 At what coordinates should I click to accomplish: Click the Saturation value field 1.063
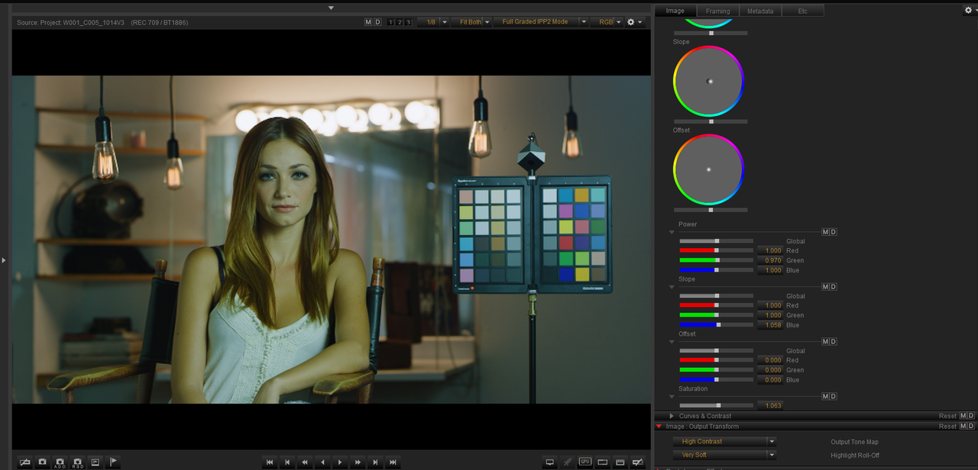pyautogui.click(x=770, y=406)
